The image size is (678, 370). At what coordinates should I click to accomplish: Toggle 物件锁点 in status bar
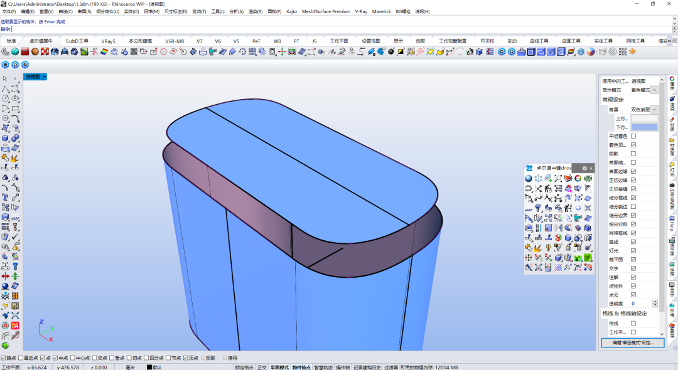(x=301, y=367)
